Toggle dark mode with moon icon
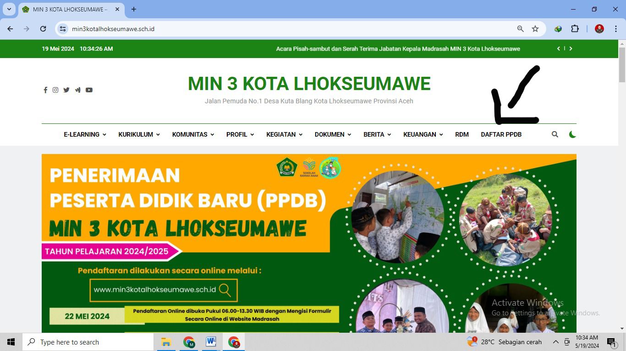The height and width of the screenshot is (351, 626). click(572, 134)
